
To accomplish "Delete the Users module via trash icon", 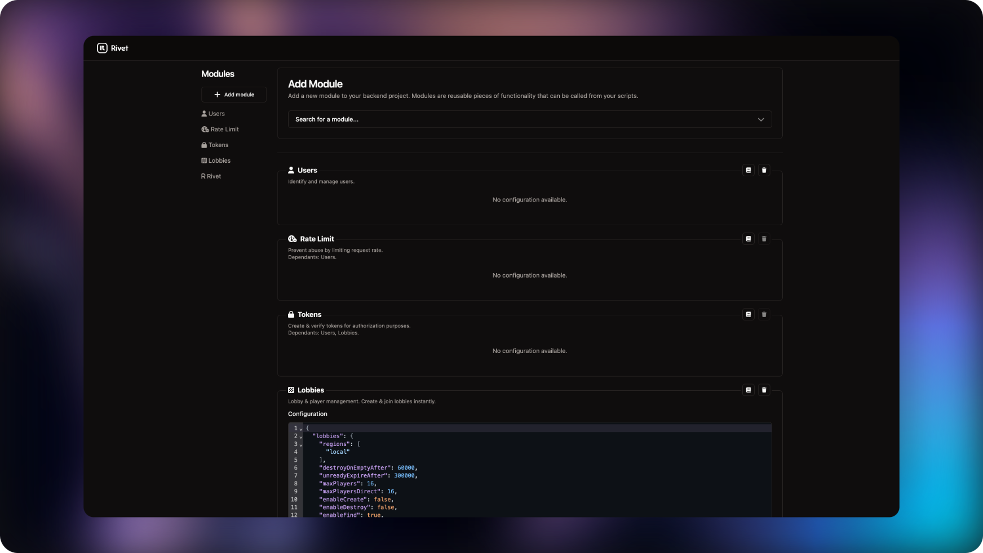I will click(x=764, y=170).
